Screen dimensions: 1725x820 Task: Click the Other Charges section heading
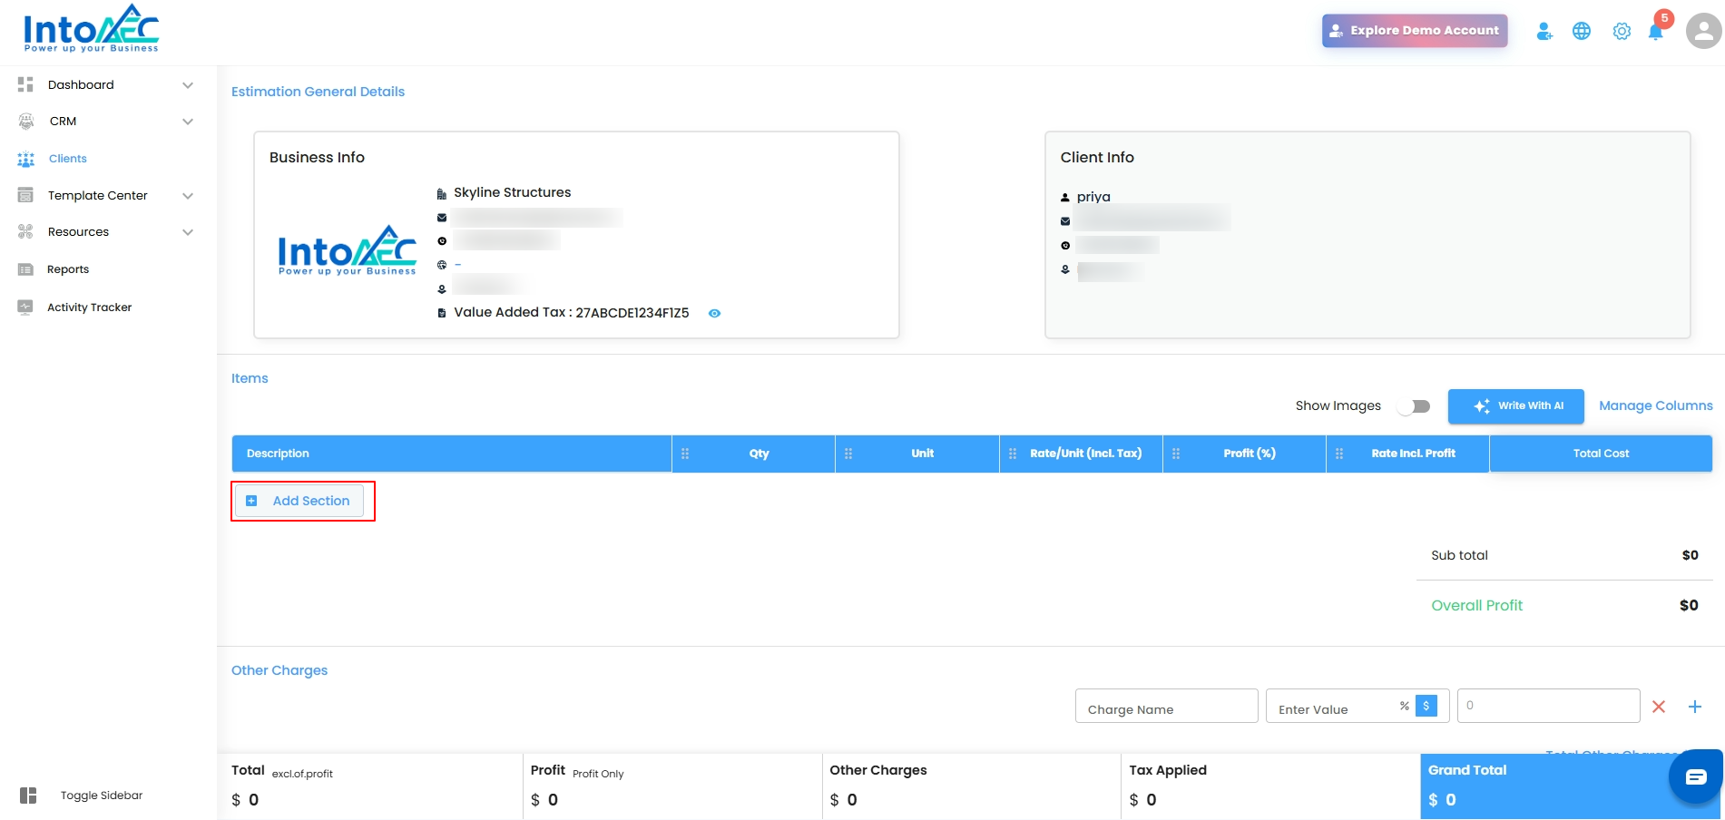279,670
